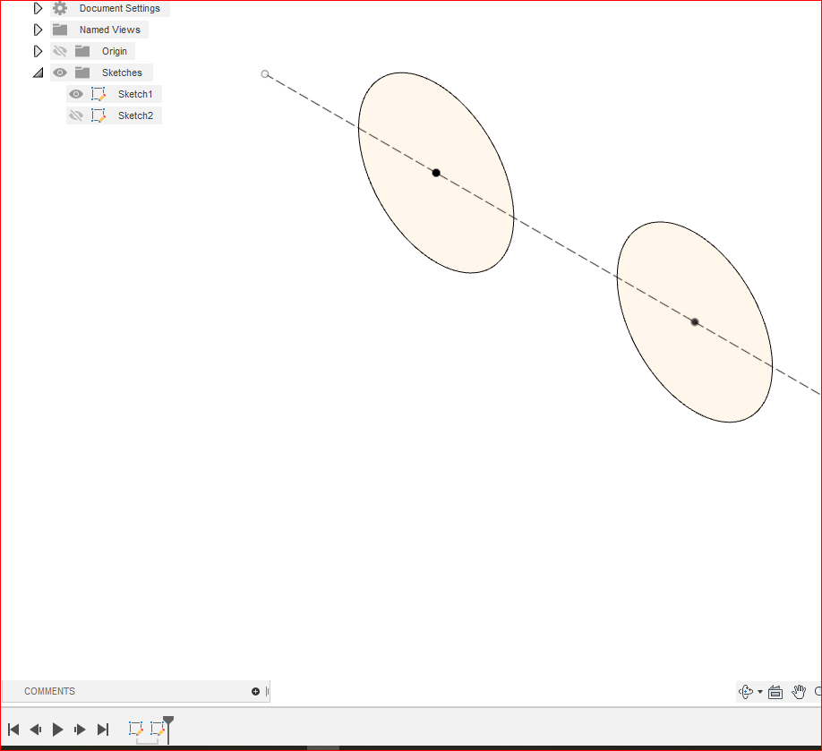Show Sketch2 using its eye icon
Image resolution: width=822 pixels, height=751 pixels.
(x=76, y=115)
